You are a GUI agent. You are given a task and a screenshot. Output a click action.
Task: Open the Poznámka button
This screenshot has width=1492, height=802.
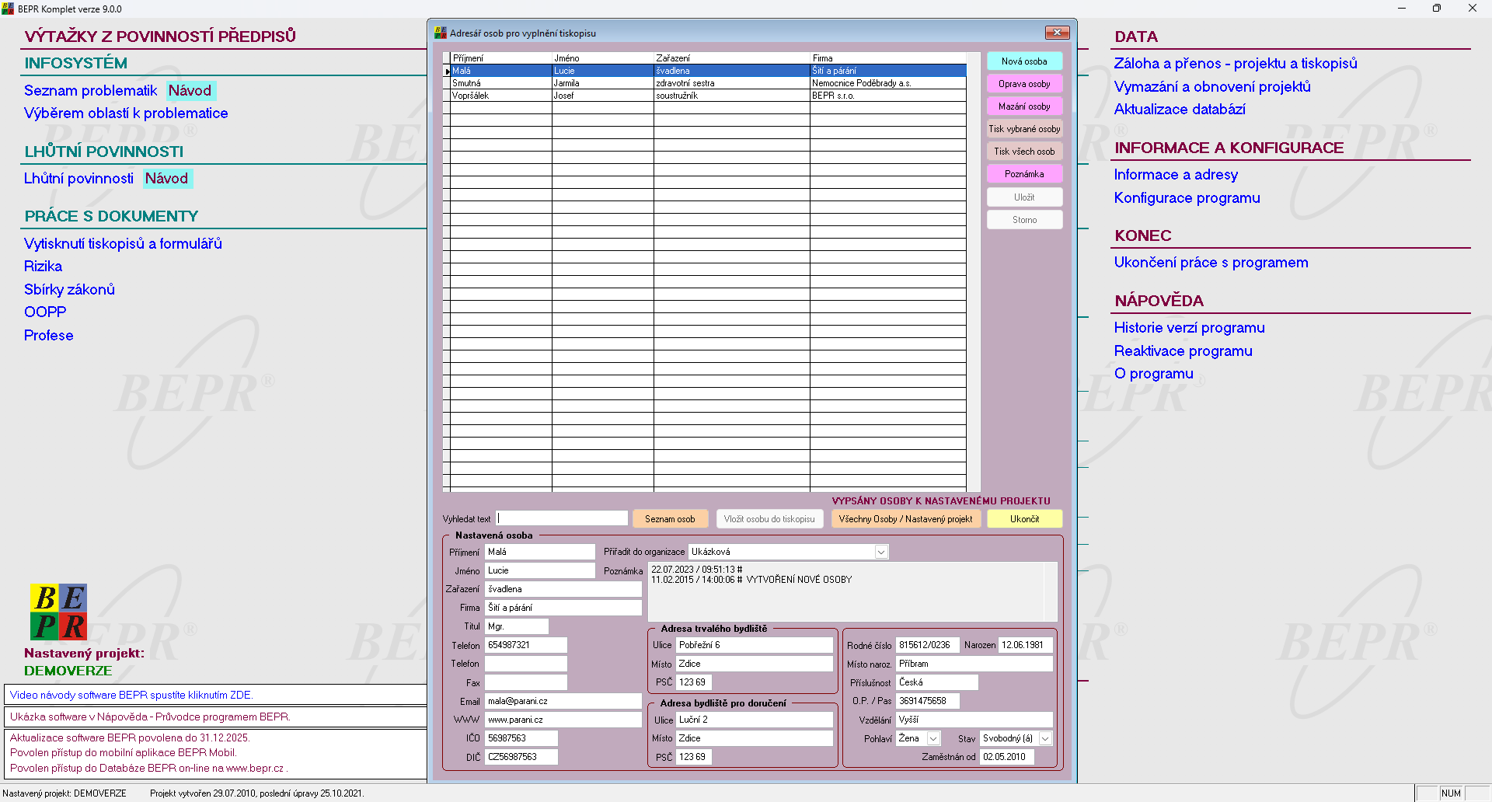tap(1024, 174)
